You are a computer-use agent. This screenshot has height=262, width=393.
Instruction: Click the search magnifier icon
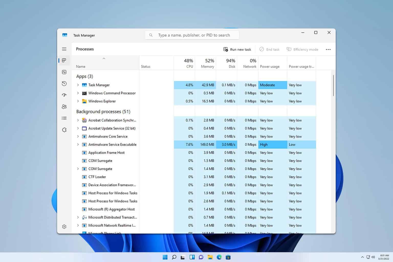[151, 35]
